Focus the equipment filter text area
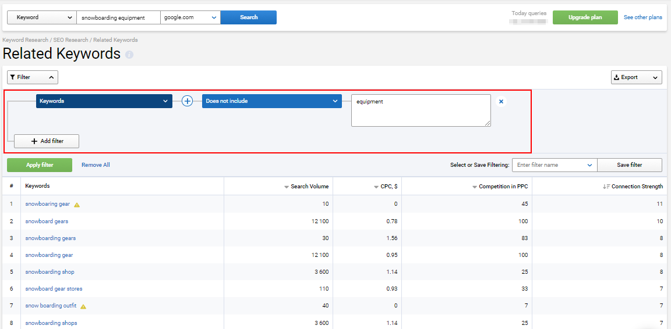 (x=421, y=110)
